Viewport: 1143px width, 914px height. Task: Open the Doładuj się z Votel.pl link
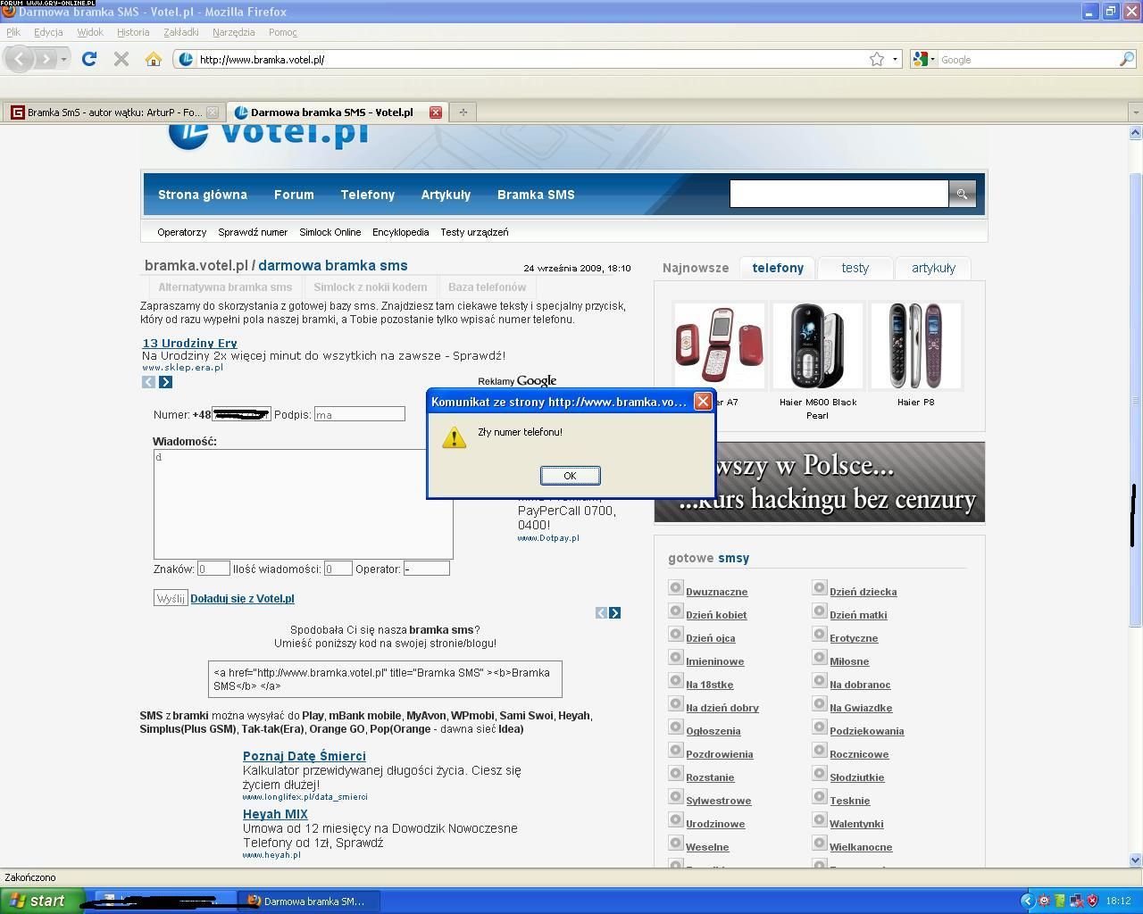242,599
